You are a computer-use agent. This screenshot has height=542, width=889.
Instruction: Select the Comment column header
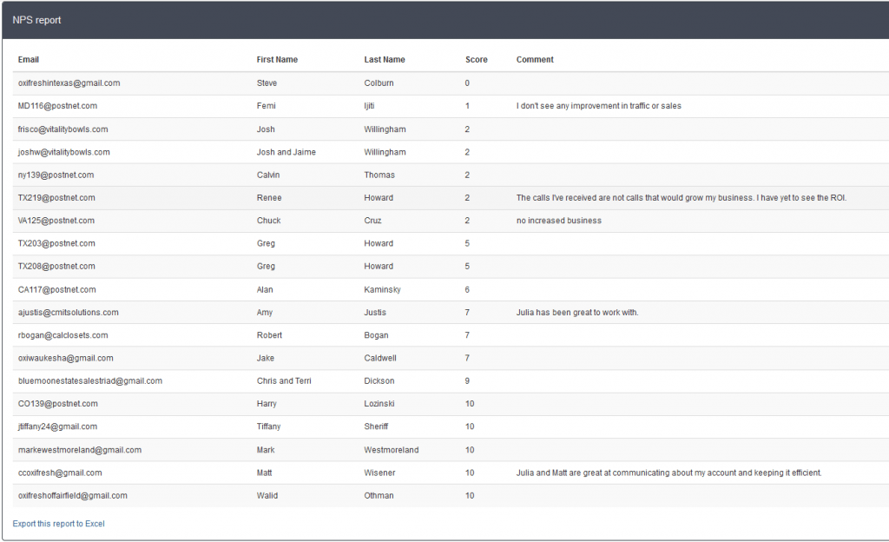(535, 60)
